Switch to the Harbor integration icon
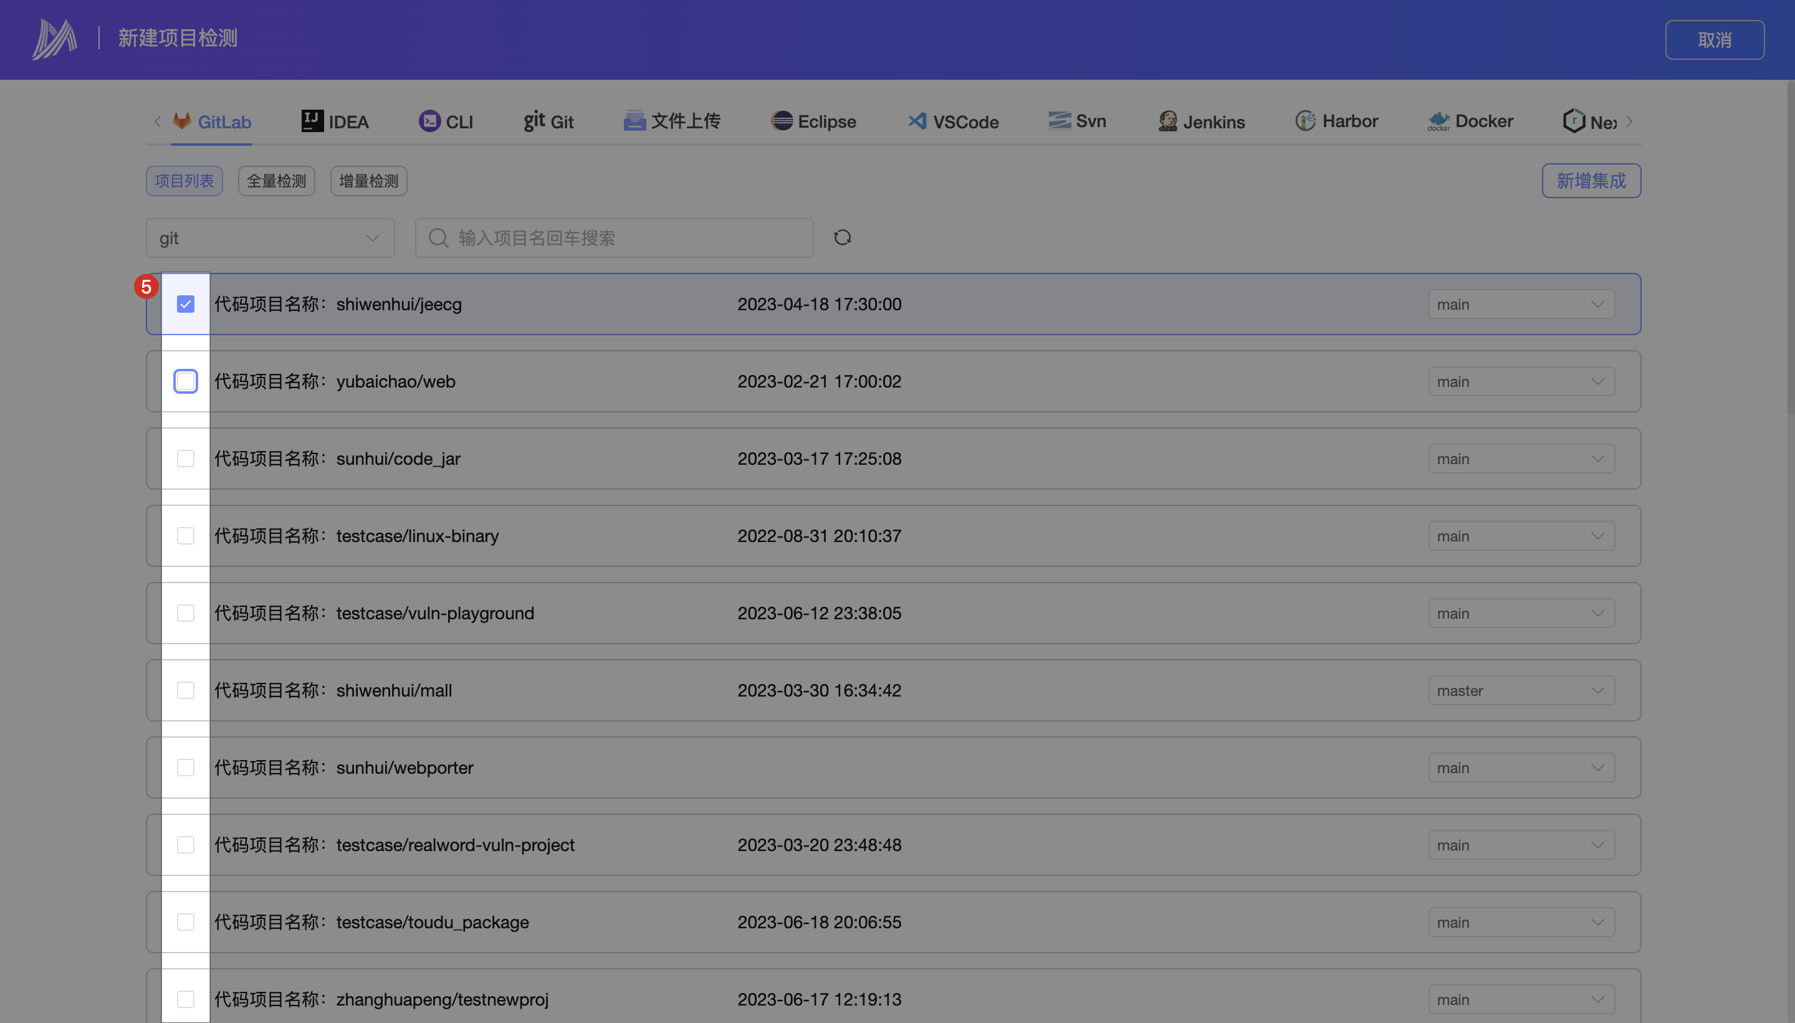The image size is (1795, 1023). point(1305,121)
